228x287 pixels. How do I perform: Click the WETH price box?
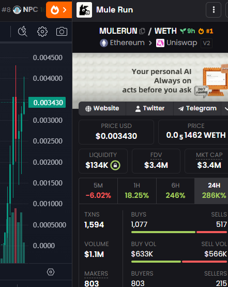193,132
